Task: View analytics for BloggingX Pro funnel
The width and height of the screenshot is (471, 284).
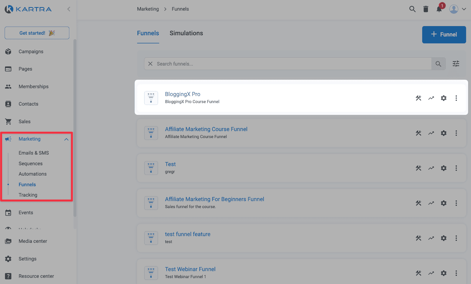Action: [431, 98]
